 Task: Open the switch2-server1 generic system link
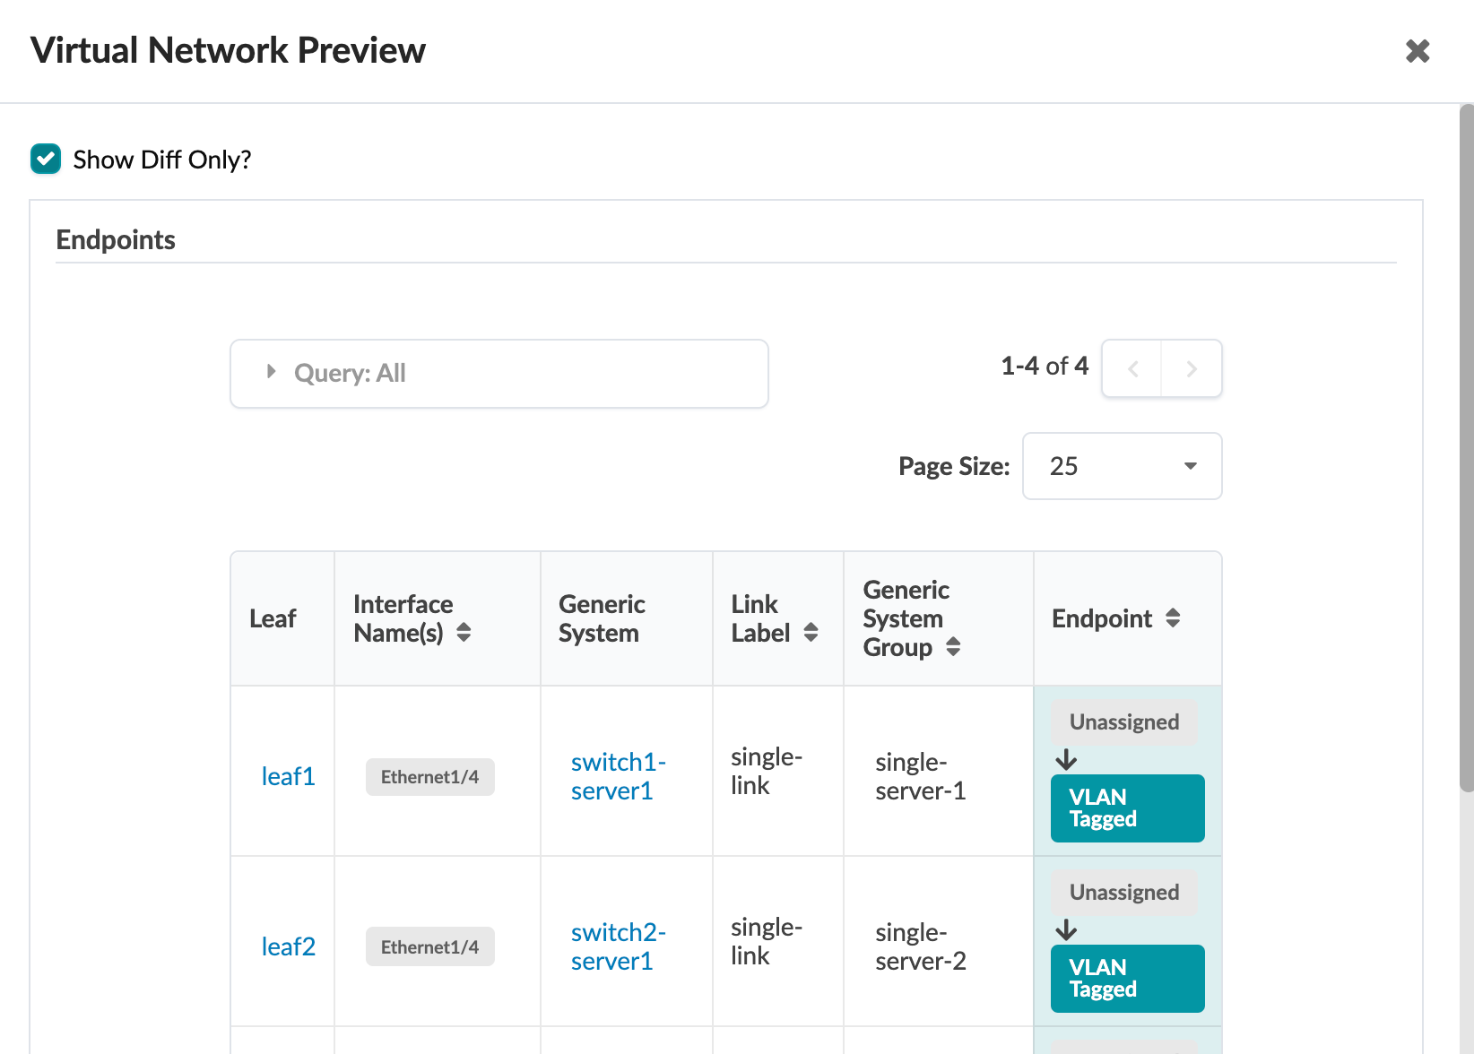[x=618, y=946]
